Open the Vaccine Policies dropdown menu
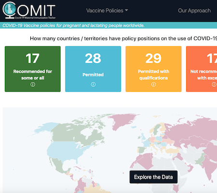This screenshot has height=193, width=217. (107, 11)
